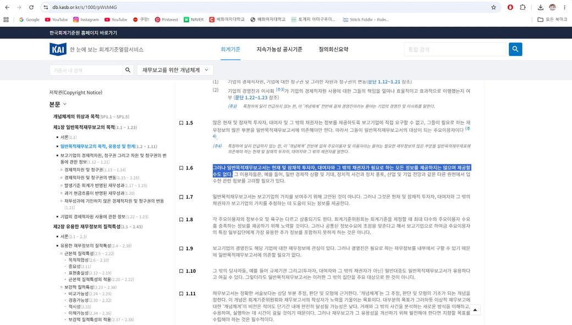Open the browser three-dot menu

[x=564, y=7]
